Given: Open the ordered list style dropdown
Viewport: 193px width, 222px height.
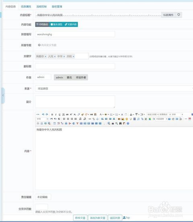Looking at the screenshot, I should tap(114, 114).
